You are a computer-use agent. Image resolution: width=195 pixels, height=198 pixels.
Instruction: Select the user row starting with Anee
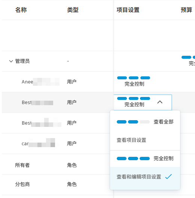pyautogui.click(x=40, y=82)
